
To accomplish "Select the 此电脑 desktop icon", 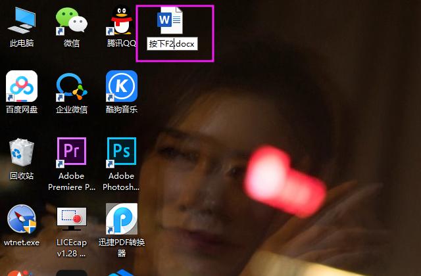I will tap(22, 20).
